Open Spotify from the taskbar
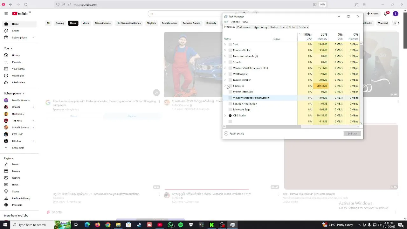The height and width of the screenshot is (229, 407). click(x=181, y=225)
